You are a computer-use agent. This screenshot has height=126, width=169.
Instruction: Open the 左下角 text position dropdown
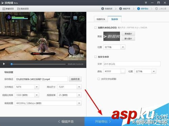pyautogui.click(x=145, y=71)
